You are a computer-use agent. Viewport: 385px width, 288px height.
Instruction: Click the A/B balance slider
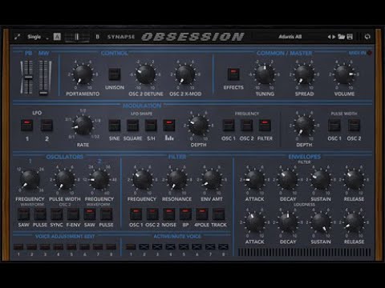[77, 37]
